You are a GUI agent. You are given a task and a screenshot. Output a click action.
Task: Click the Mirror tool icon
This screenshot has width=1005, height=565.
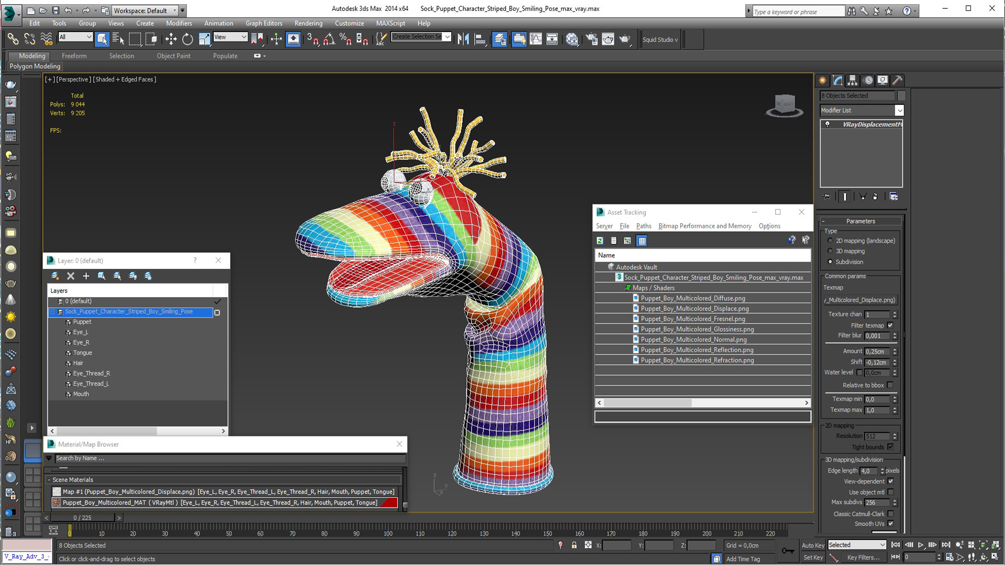tap(463, 39)
